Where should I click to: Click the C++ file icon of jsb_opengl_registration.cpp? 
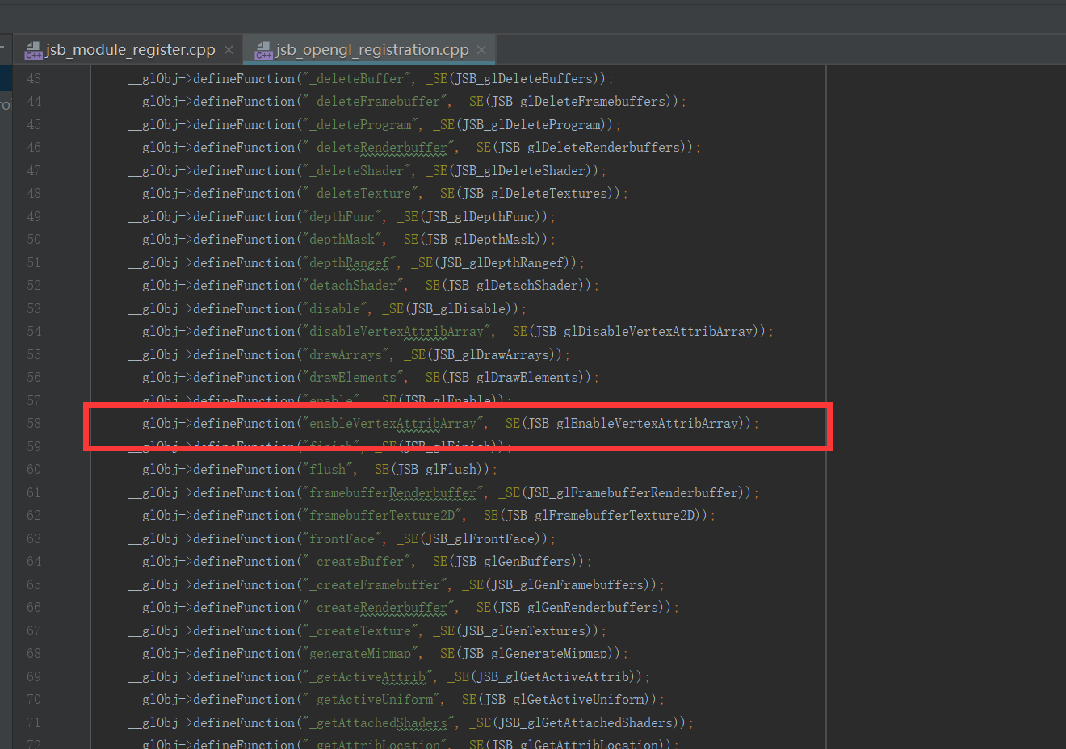263,51
